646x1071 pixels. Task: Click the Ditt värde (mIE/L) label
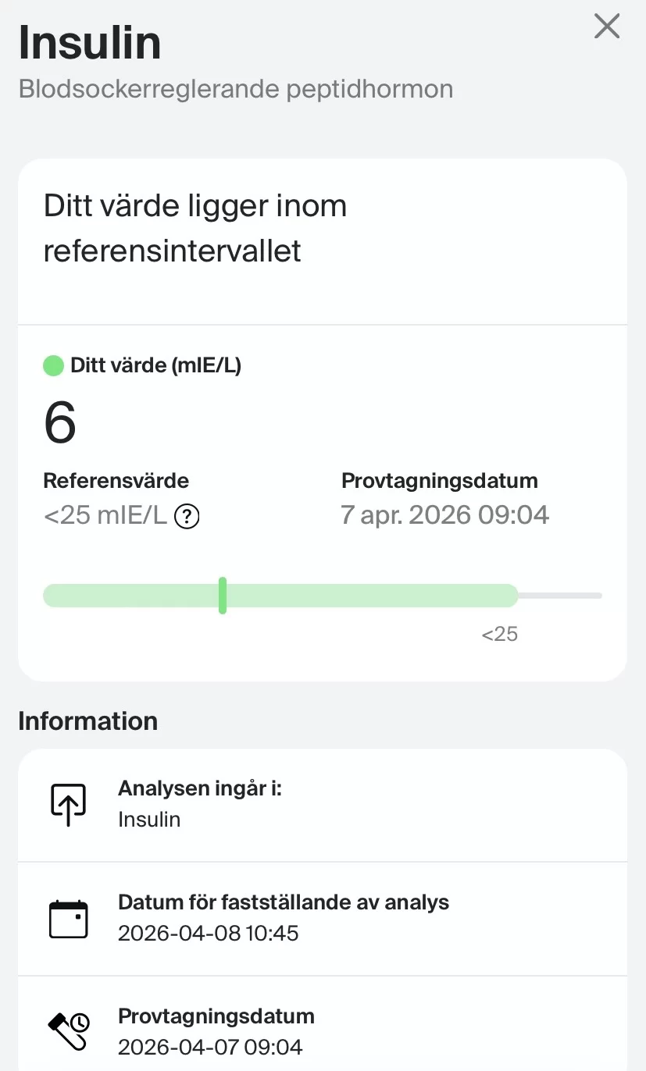(155, 365)
